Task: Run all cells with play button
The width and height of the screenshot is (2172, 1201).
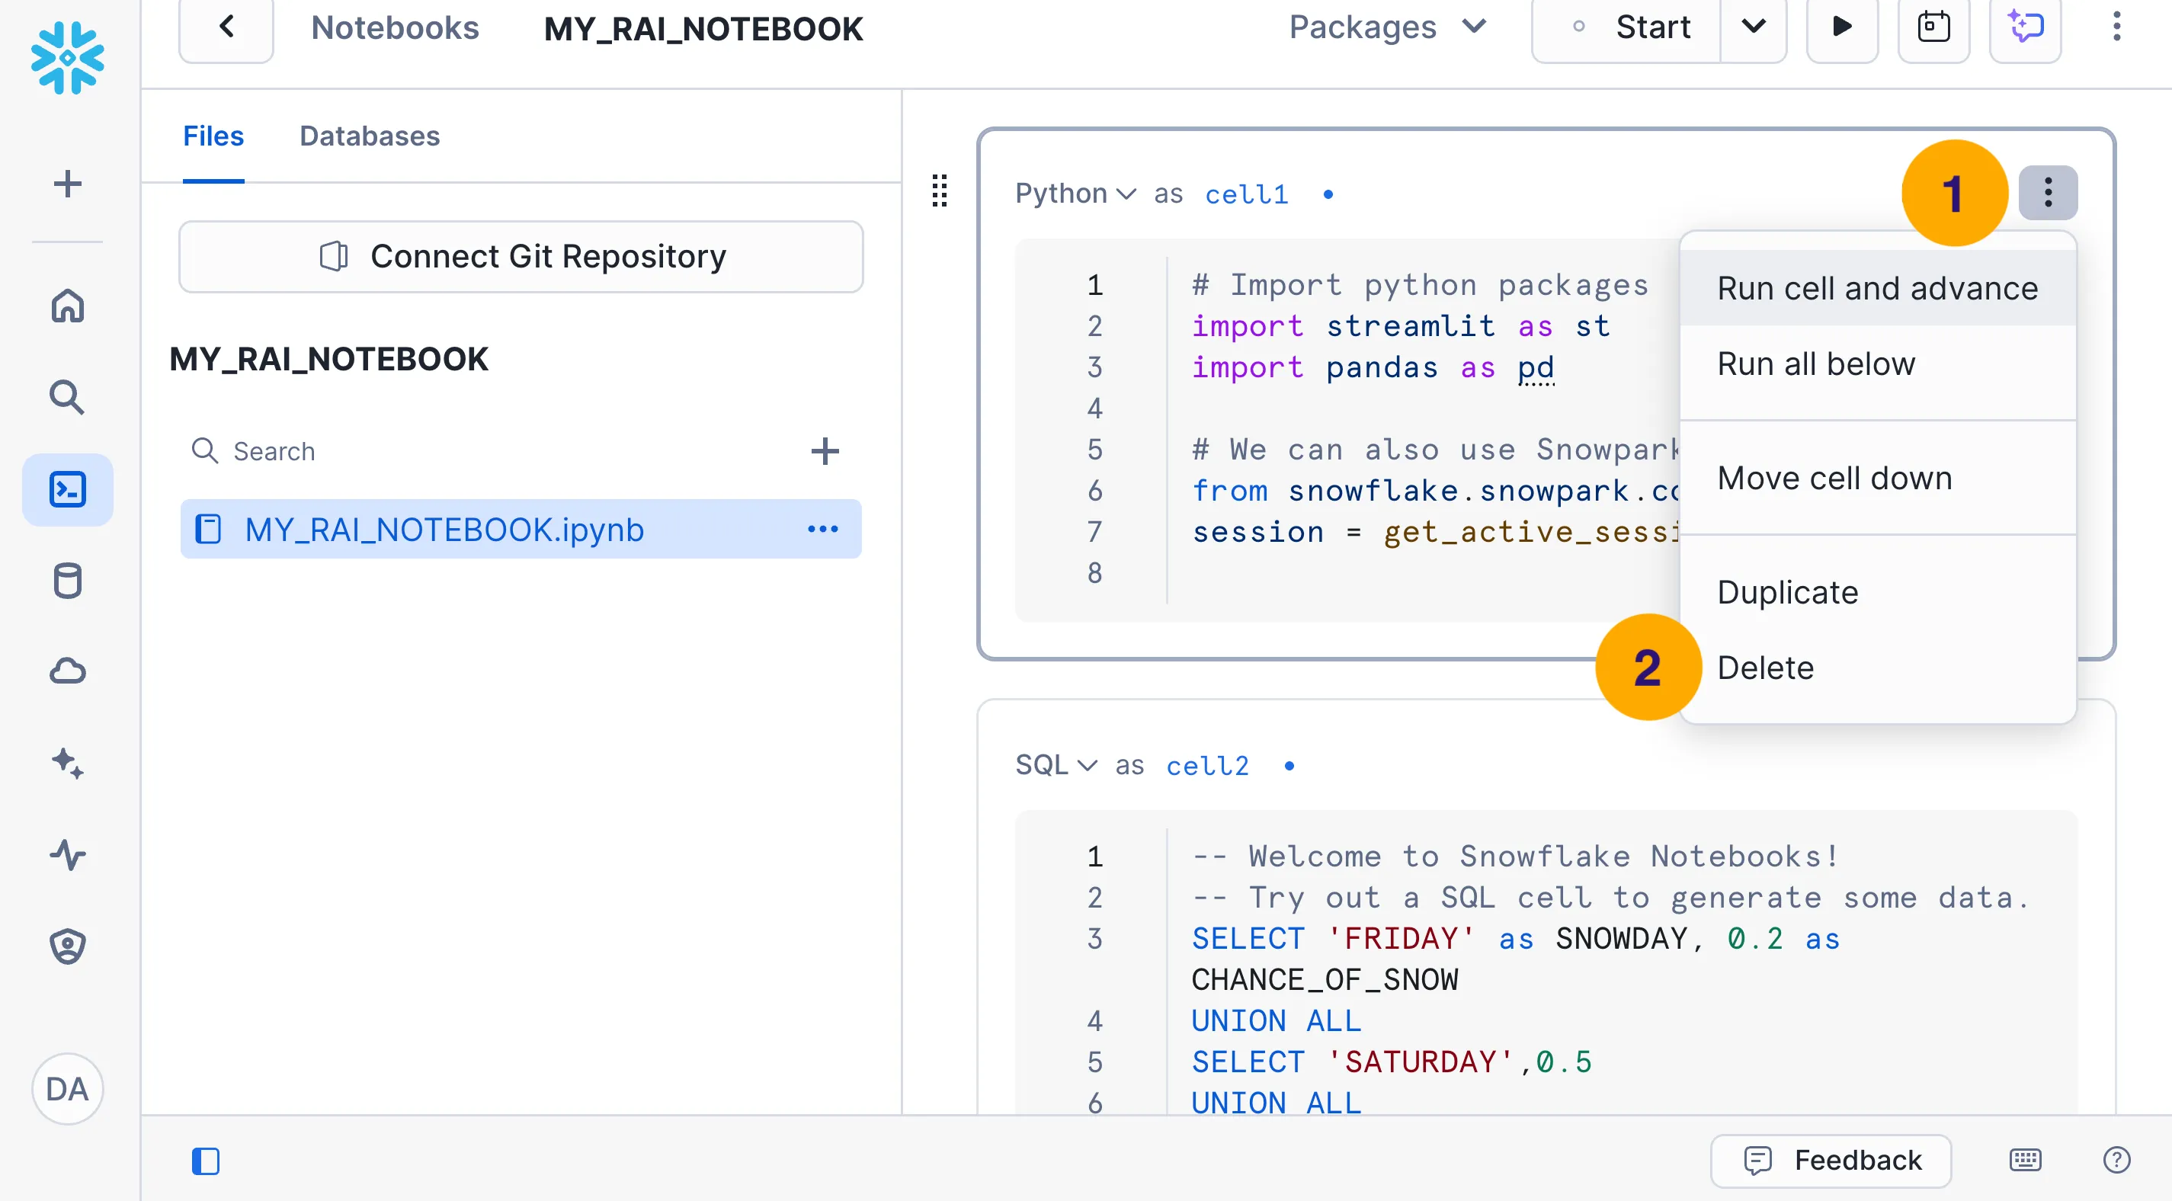Action: [x=1842, y=28]
